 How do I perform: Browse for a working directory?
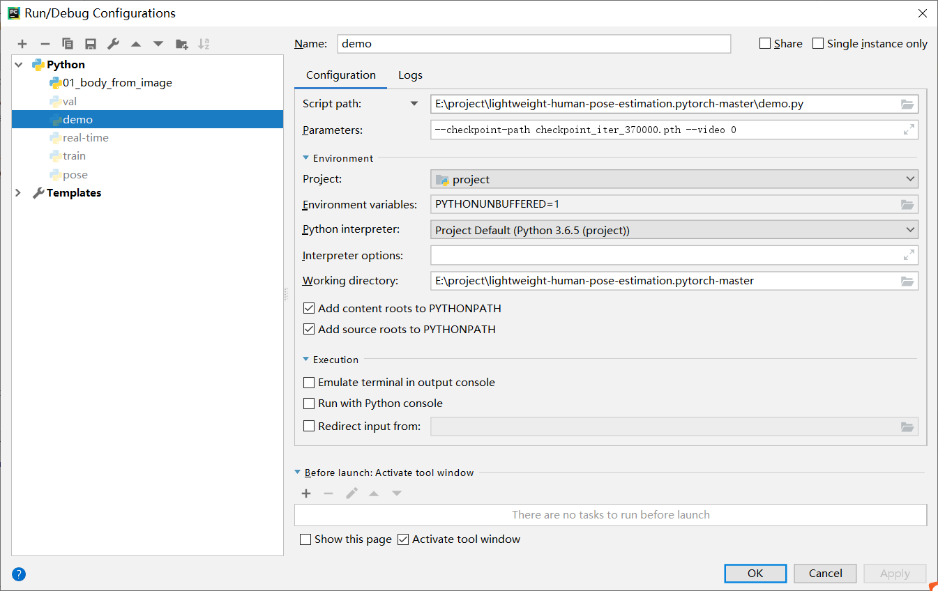907,281
